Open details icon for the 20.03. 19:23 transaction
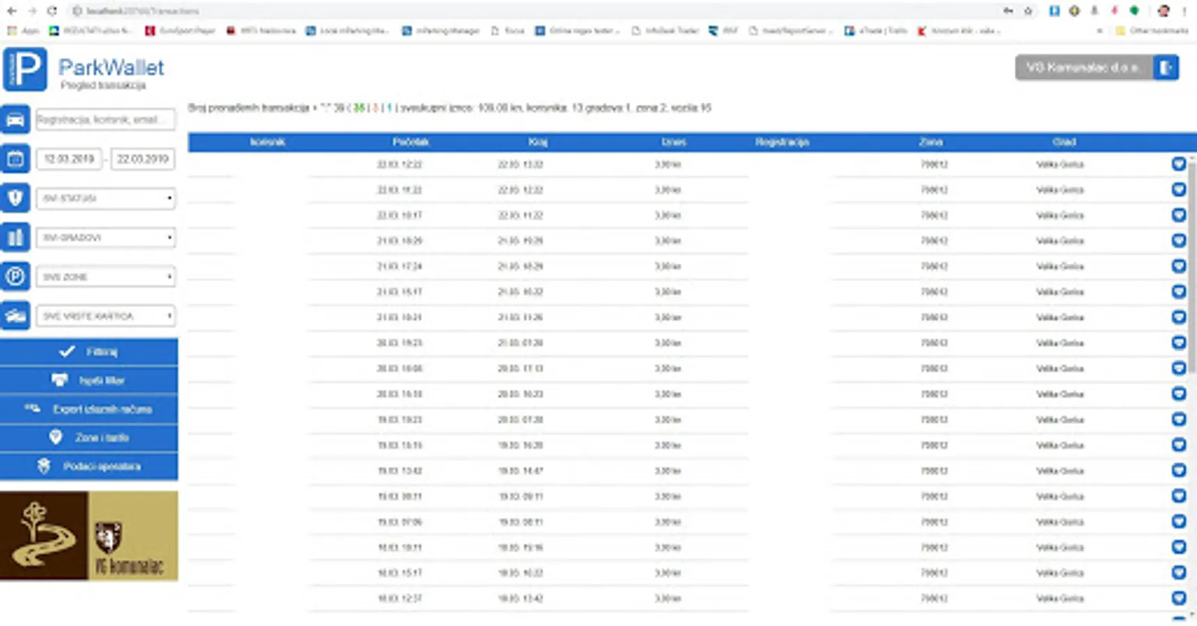The width and height of the screenshot is (1197, 626). pyautogui.click(x=1178, y=343)
